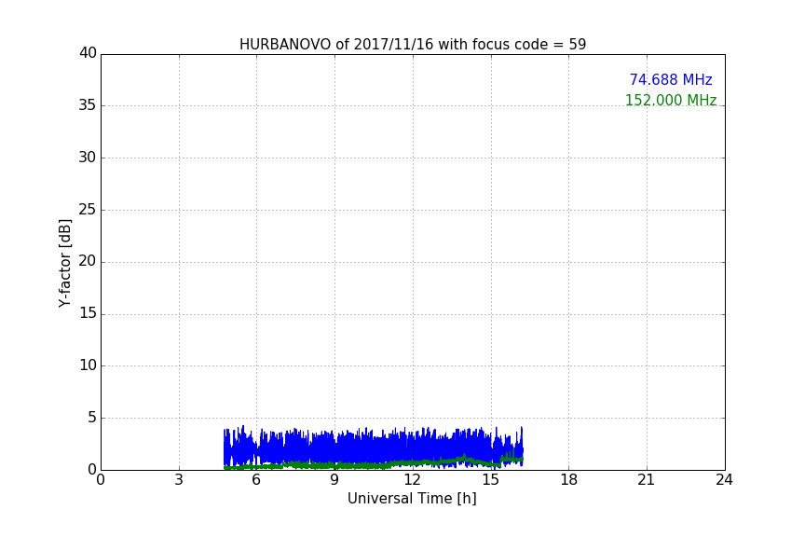The width and height of the screenshot is (805, 537).
Task: Click the y-axis tick label '20'
Action: click(88, 262)
